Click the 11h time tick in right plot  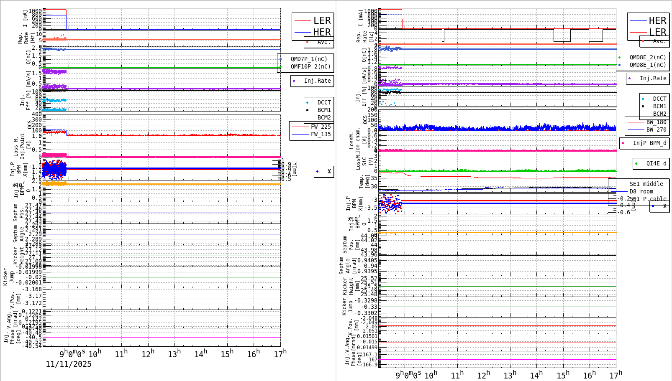457,375
